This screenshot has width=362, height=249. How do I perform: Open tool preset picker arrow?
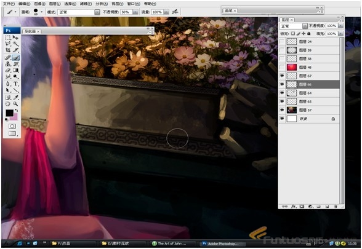pyautogui.click(x=15, y=12)
